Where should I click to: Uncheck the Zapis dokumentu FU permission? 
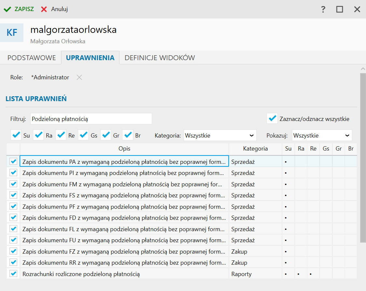coord(14,240)
